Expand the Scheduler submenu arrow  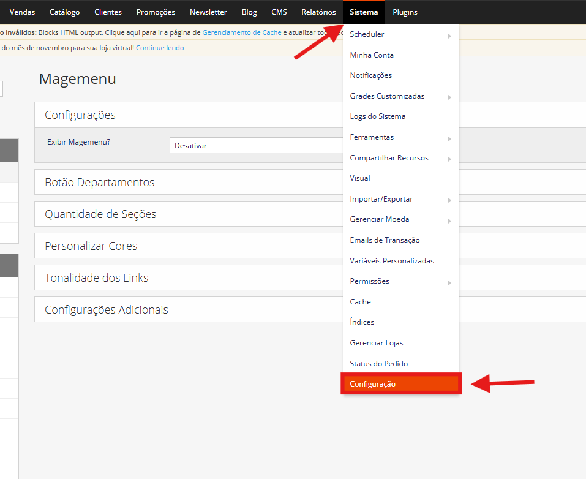449,36
